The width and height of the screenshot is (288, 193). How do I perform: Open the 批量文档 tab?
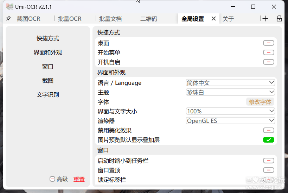pyautogui.click(x=110, y=19)
